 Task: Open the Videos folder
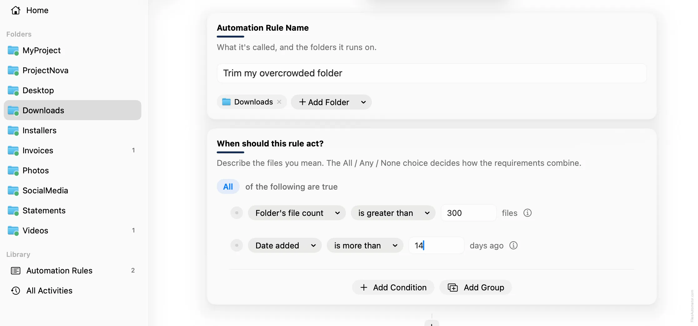tap(72, 231)
